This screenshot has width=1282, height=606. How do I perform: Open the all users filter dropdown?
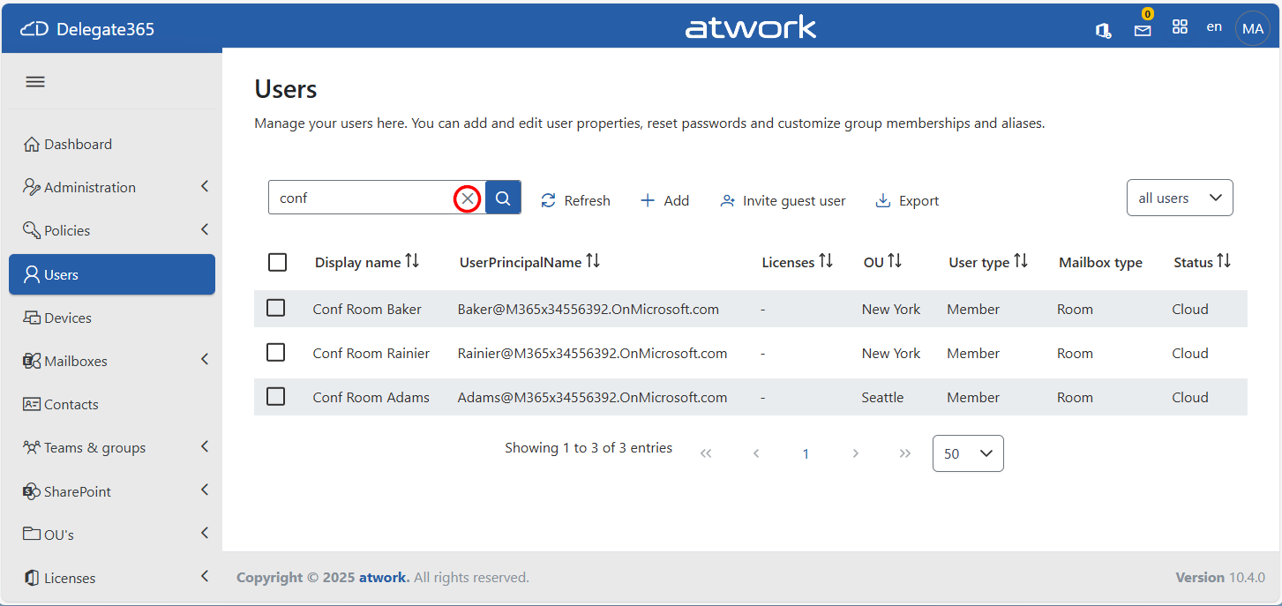pos(1179,198)
